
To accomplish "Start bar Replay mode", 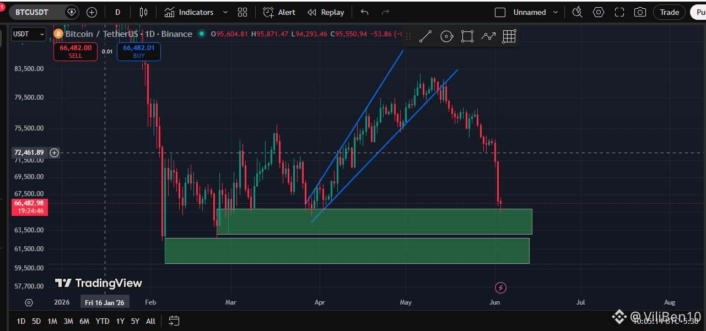I will point(326,12).
